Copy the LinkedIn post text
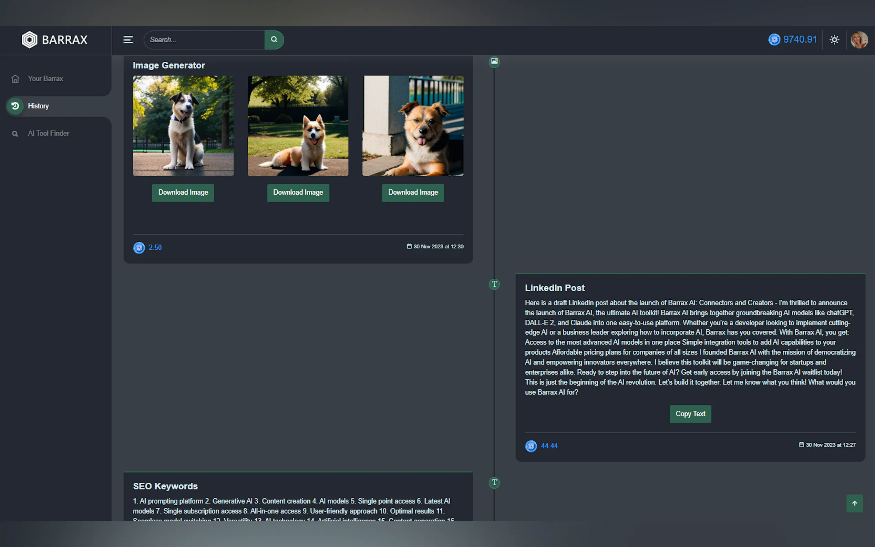The height and width of the screenshot is (547, 875). pyautogui.click(x=690, y=414)
